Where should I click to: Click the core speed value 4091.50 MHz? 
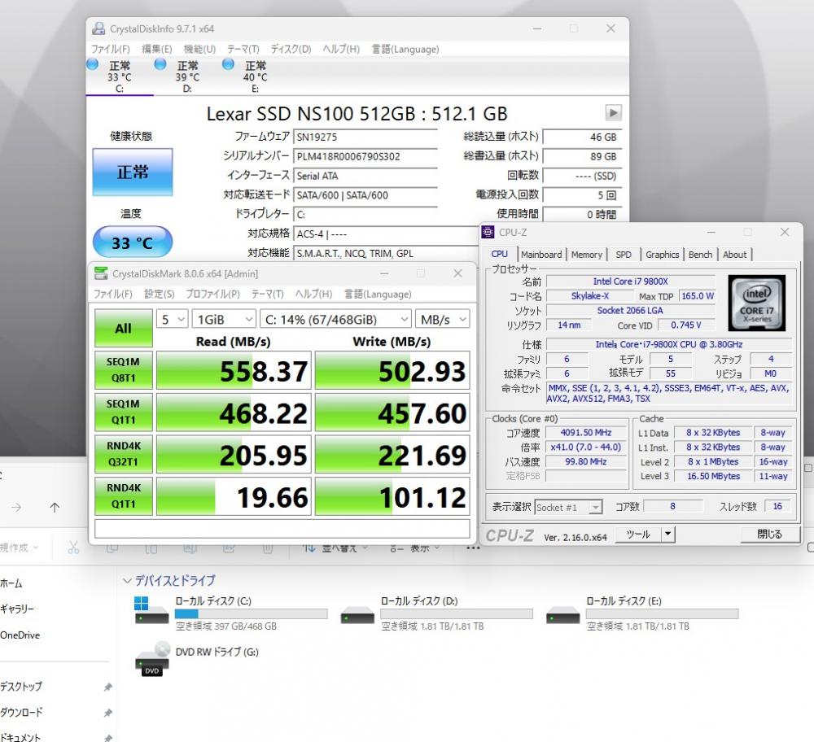tap(586, 432)
